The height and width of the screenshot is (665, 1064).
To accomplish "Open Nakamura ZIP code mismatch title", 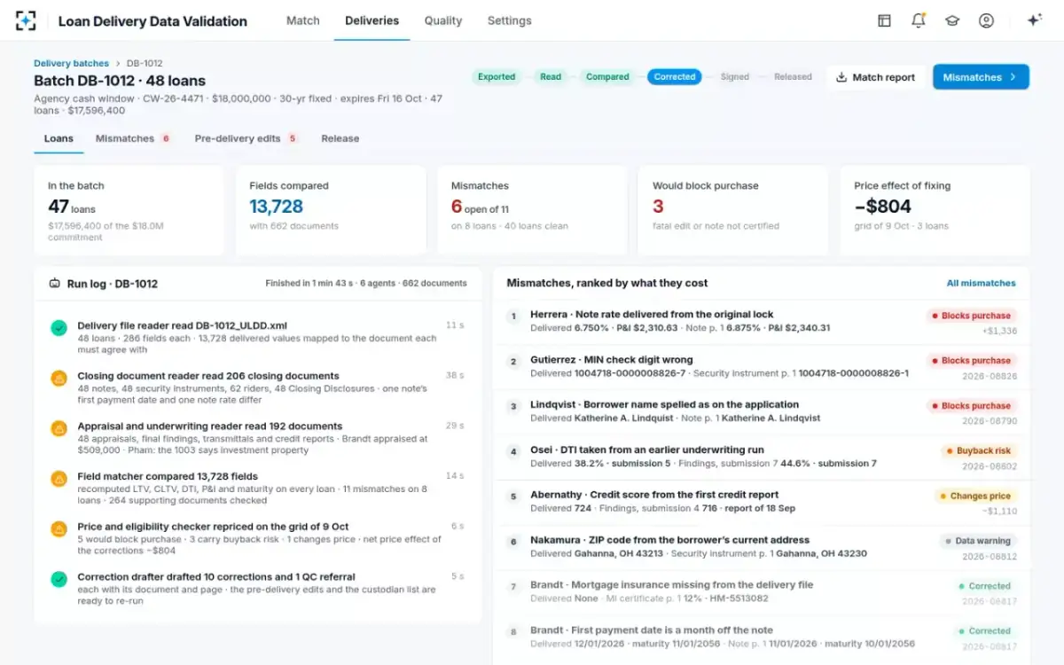I will (670, 539).
